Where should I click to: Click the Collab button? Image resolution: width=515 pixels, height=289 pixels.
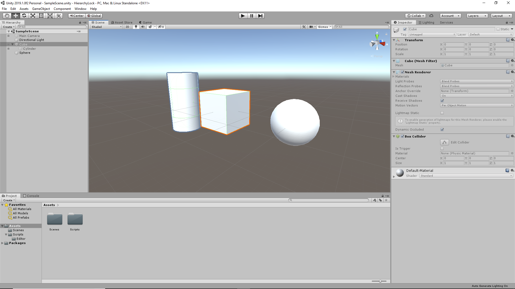coord(415,16)
